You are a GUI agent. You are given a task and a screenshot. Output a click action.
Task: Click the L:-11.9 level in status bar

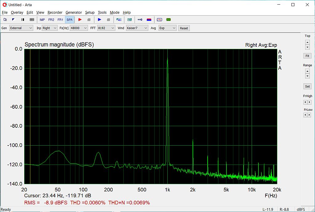point(268,210)
